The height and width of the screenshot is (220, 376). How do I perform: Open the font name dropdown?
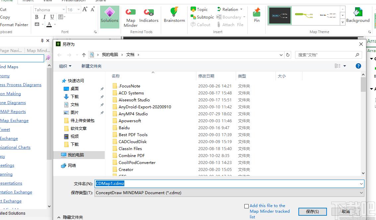click(64, 10)
